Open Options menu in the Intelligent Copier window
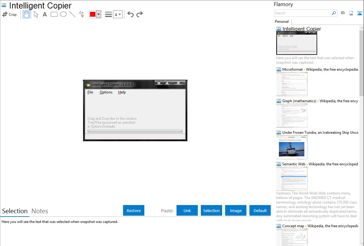Image resolution: width=364 pixels, height=246 pixels. [106, 92]
